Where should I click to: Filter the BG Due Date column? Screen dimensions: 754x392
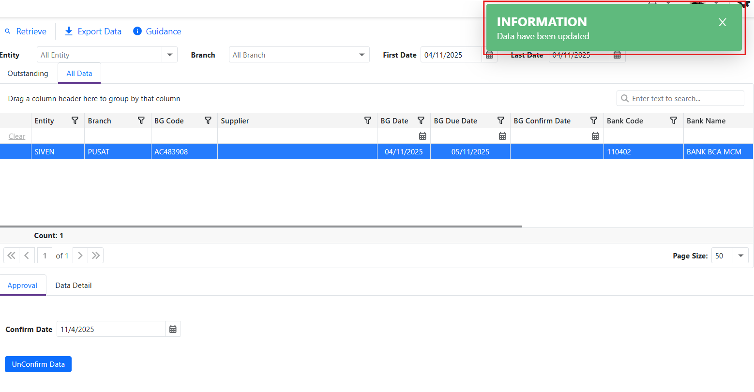[x=501, y=121]
